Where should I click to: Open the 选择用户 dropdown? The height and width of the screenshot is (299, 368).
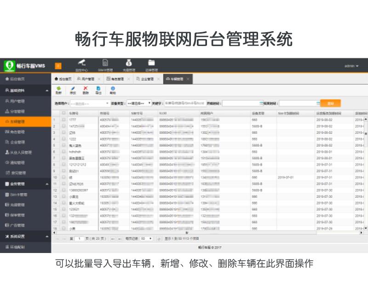coord(89,103)
